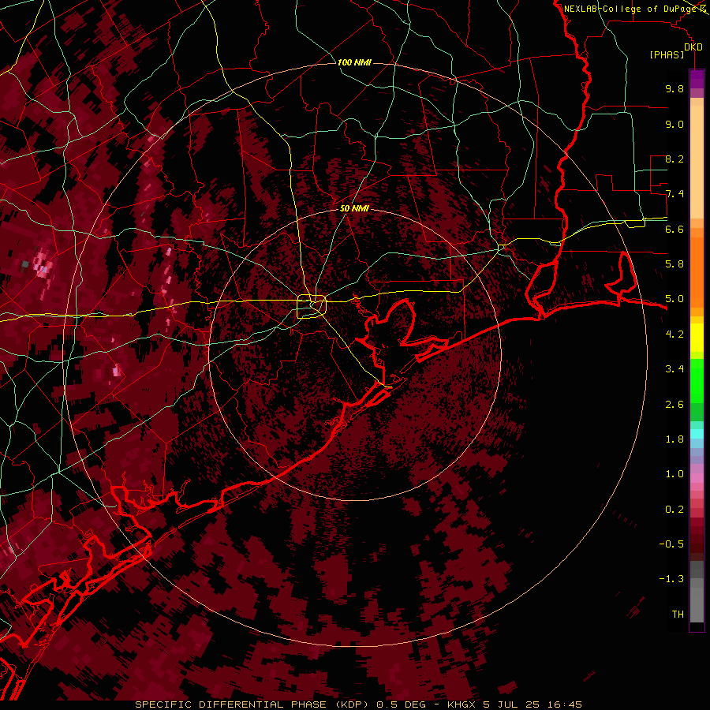Image resolution: width=710 pixels, height=710 pixels.
Task: Pick the yellow segment of the color bar
Action: (x=697, y=338)
